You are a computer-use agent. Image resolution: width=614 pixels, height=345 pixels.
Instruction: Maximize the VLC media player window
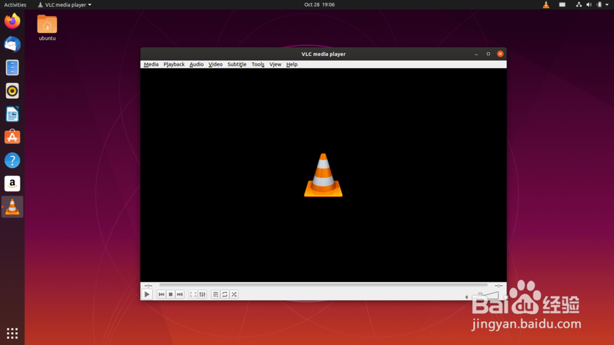[x=488, y=54]
